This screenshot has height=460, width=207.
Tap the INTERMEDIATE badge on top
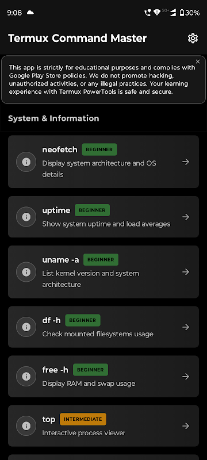(83, 419)
